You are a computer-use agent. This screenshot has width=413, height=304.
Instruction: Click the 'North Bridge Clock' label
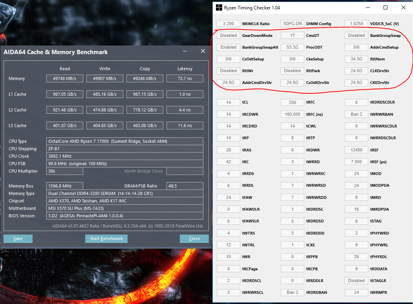(x=144, y=171)
